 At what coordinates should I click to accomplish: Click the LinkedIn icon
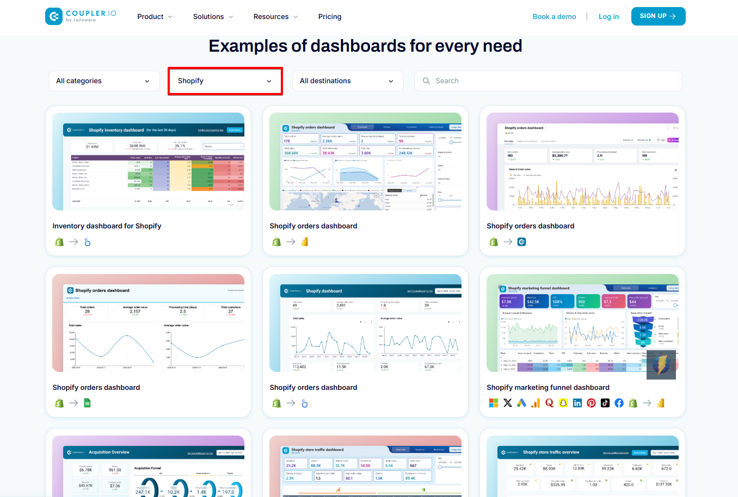(577, 403)
